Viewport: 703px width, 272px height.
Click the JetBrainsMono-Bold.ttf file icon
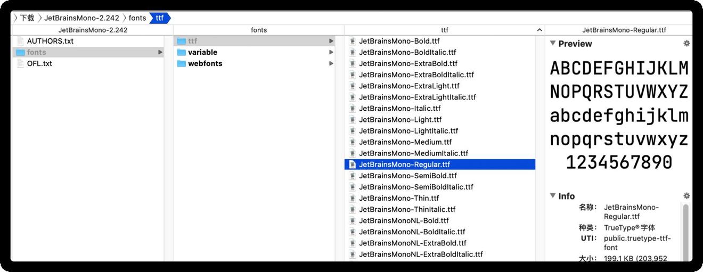[x=352, y=41]
